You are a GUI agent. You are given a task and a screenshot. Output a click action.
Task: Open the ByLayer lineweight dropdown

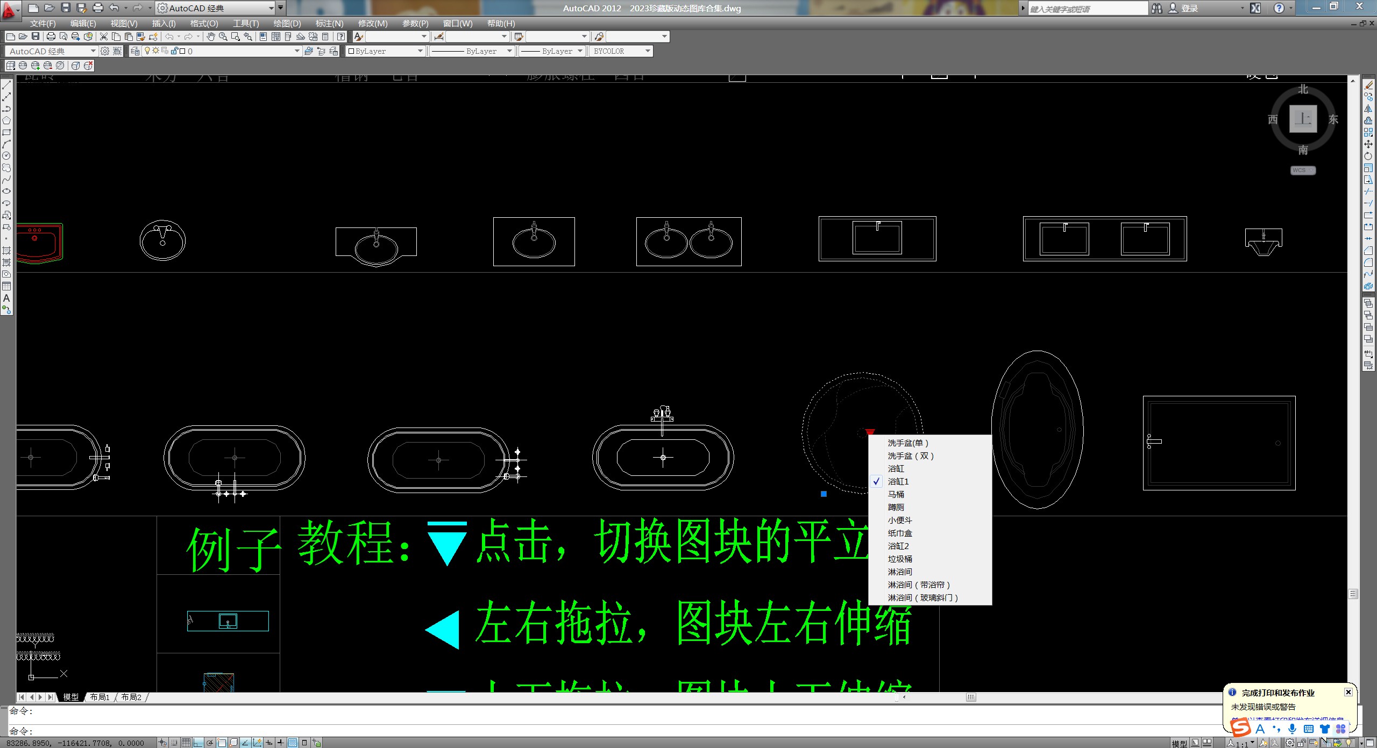(x=551, y=51)
